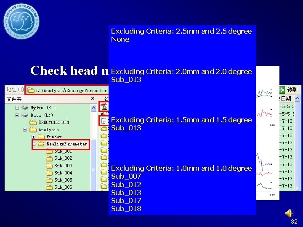Select the MyOwn (K:) drive icon
Screen dimensions: 303x227
[x=25, y=108]
